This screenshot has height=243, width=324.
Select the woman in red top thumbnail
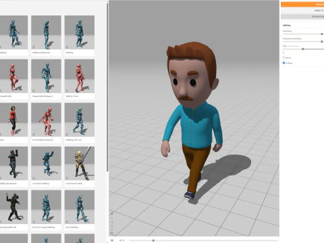point(13,119)
